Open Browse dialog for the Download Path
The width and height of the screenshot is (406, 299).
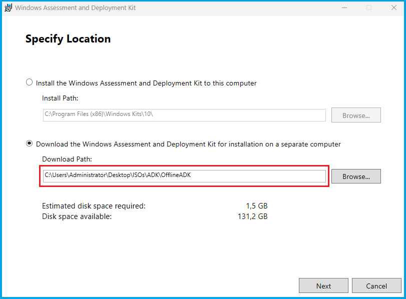pos(356,176)
